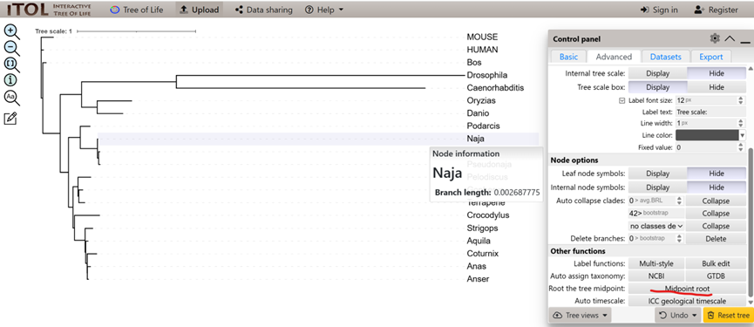Select the Drosophila leaf label
Image resolution: width=754 pixels, height=327 pixels.
pos(487,75)
